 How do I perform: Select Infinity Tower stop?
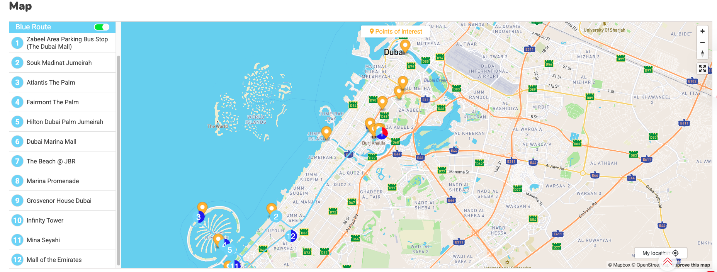pos(63,220)
